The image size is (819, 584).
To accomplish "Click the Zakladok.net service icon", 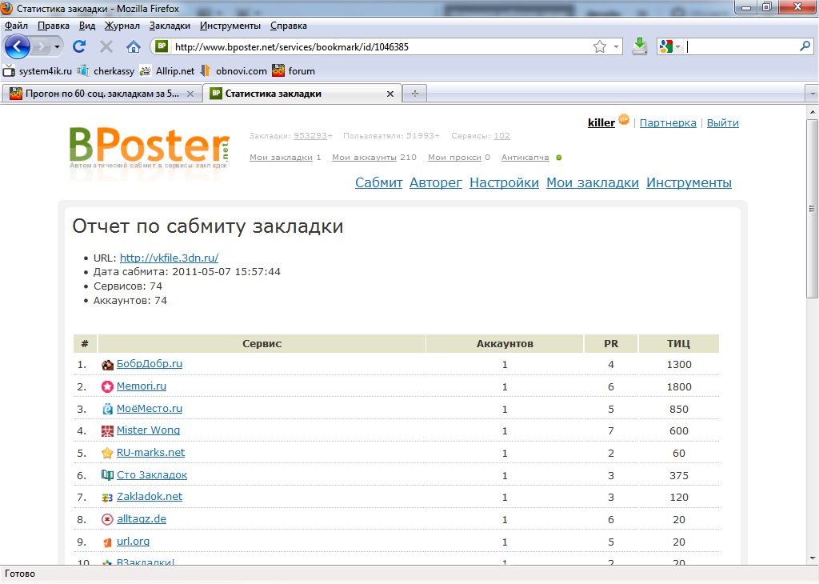I will click(107, 498).
